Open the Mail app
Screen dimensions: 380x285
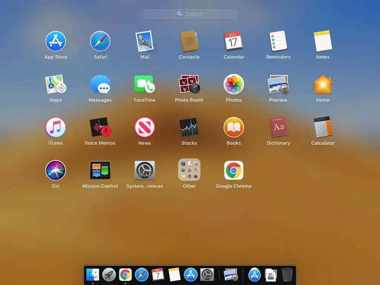(x=145, y=41)
